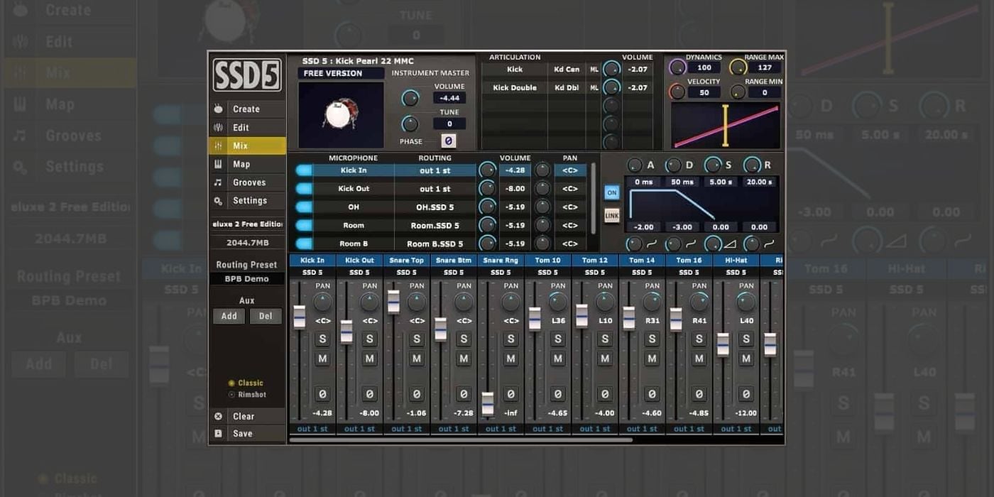Open the Settings page

tap(247, 201)
